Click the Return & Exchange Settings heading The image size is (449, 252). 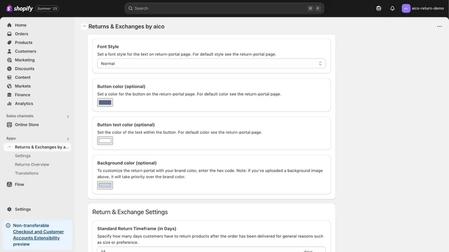(x=130, y=212)
